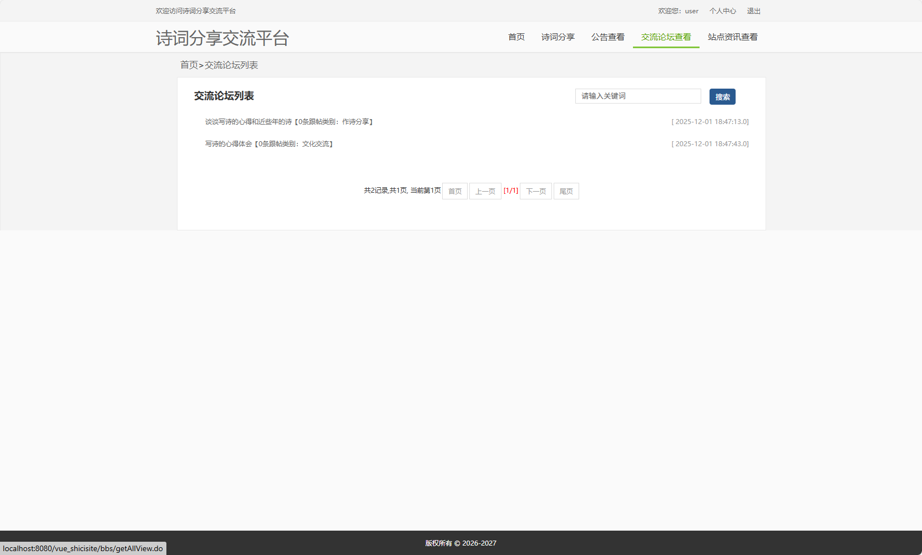Viewport: 922px width, 555px height.
Task: Go to the last page via 尾页
Action: tap(566, 191)
